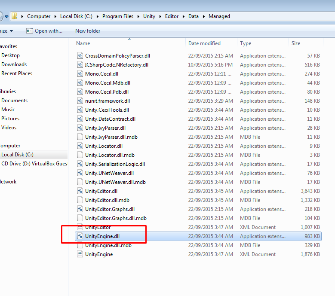Click the Unity.DataContract.dll file icon
Image resolution: width=335 pixels, height=296 pixels.
tap(80, 119)
